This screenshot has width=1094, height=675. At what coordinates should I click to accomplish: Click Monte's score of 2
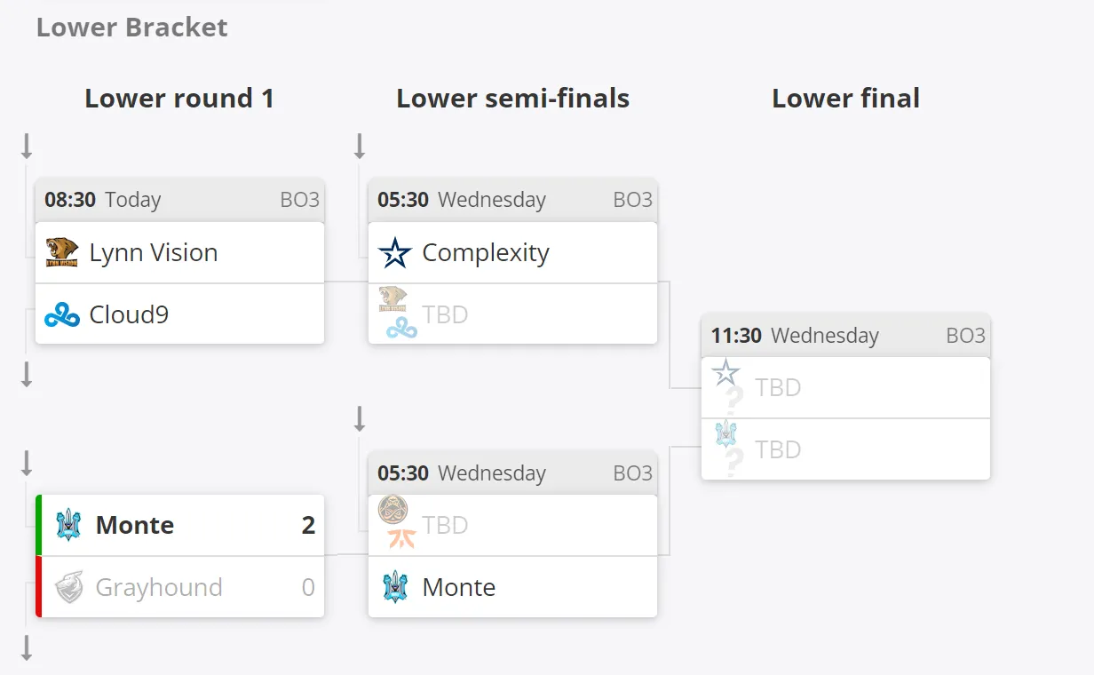[x=308, y=525]
